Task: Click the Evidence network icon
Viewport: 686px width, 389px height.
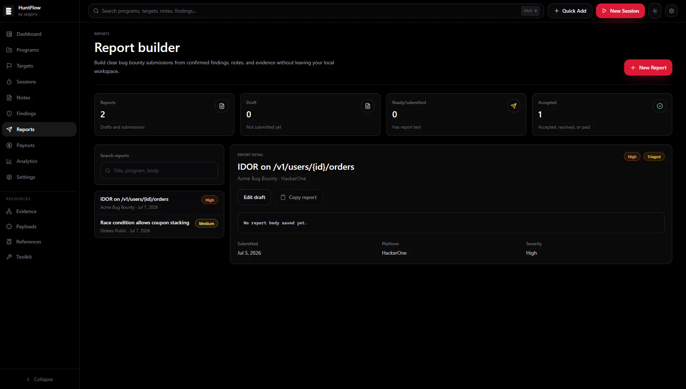Action: (x=9, y=211)
